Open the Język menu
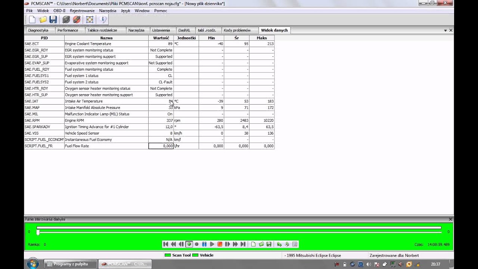The width and height of the screenshot is (478, 269). click(x=125, y=10)
